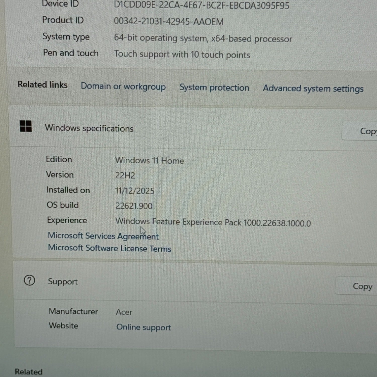The height and width of the screenshot is (377, 377).
Task: Click the Version 22H2 value
Action: (125, 175)
